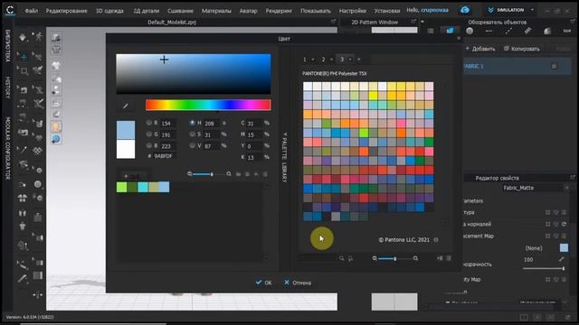This screenshot has width=579, height=325.
Task: Click zoom-out icon for saved swatches
Action: [x=189, y=174]
